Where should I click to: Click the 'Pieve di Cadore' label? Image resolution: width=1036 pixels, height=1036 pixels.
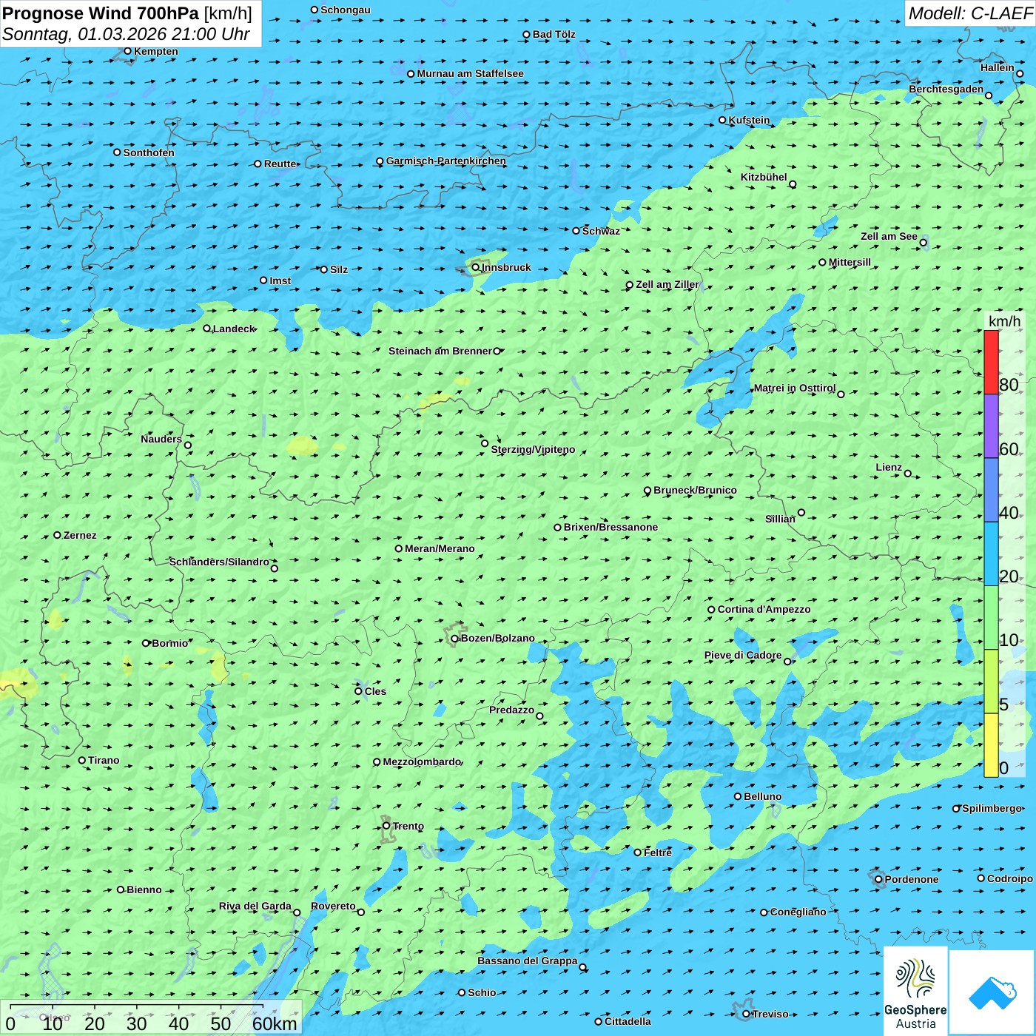coord(743,655)
